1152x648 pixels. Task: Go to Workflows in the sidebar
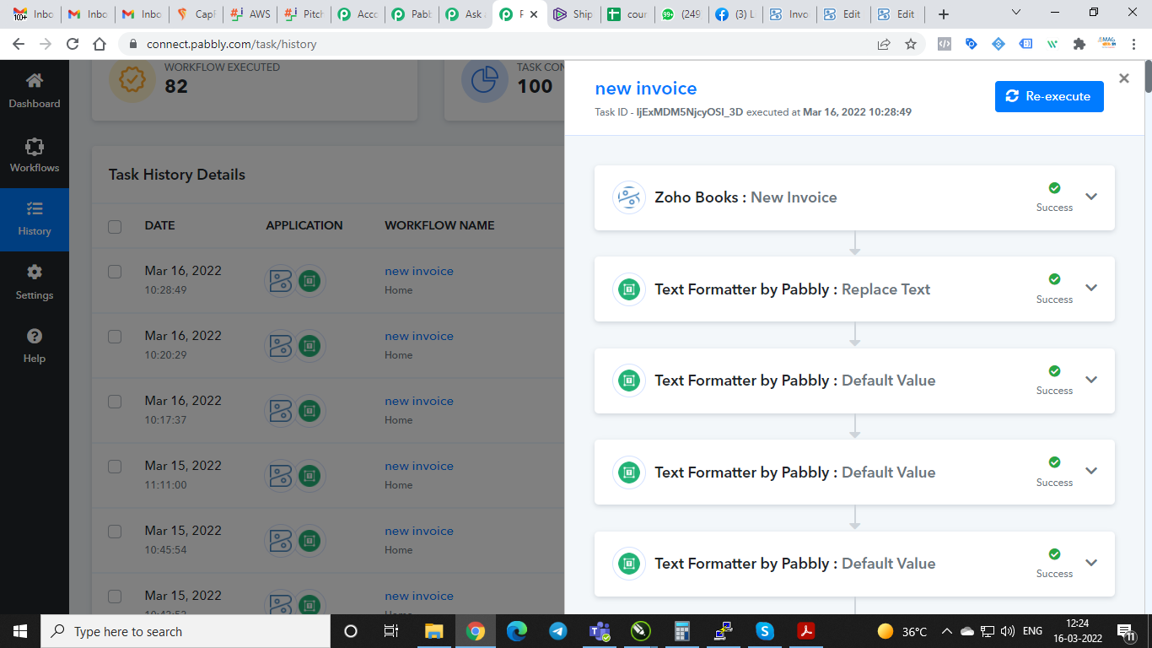point(35,155)
